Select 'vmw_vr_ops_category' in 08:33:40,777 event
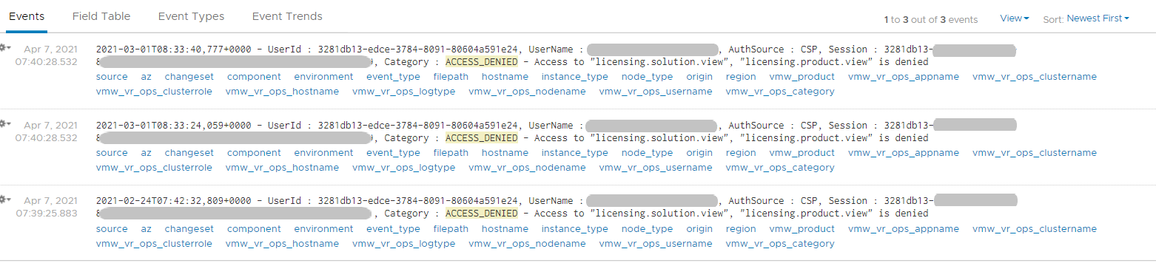The image size is (1156, 266). [x=780, y=92]
